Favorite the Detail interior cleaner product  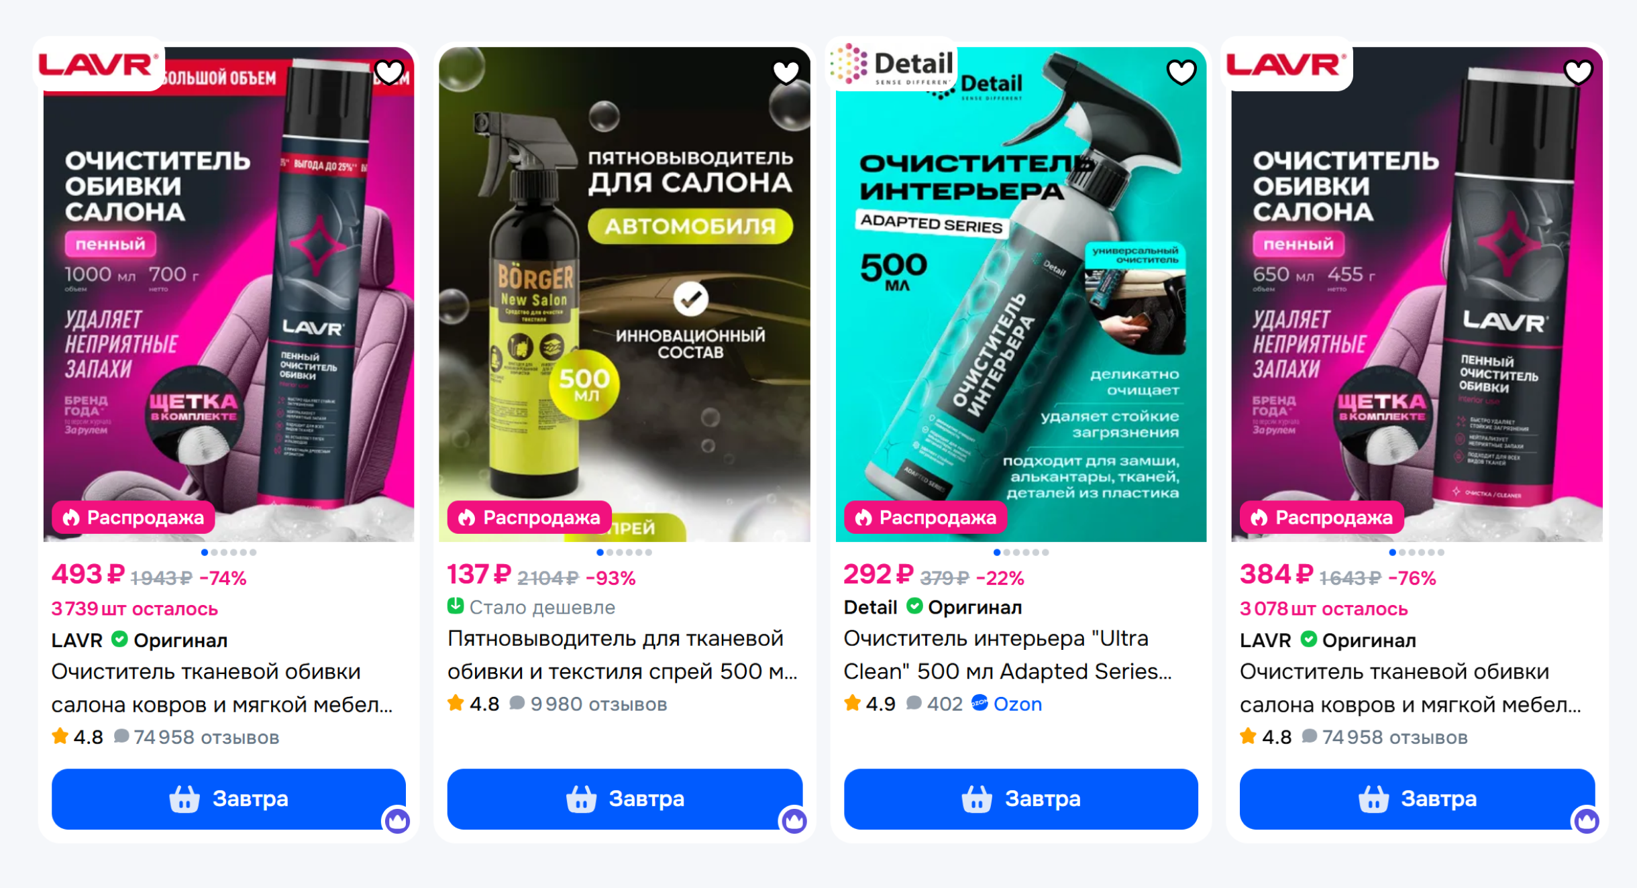pyautogui.click(x=1181, y=72)
